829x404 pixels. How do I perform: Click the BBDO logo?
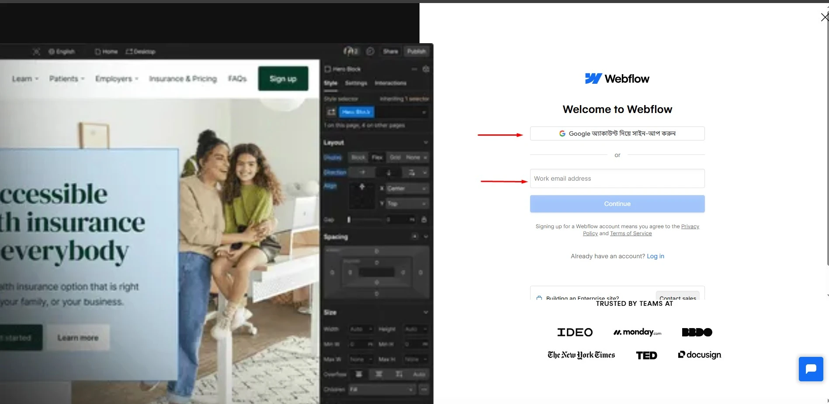tap(697, 332)
